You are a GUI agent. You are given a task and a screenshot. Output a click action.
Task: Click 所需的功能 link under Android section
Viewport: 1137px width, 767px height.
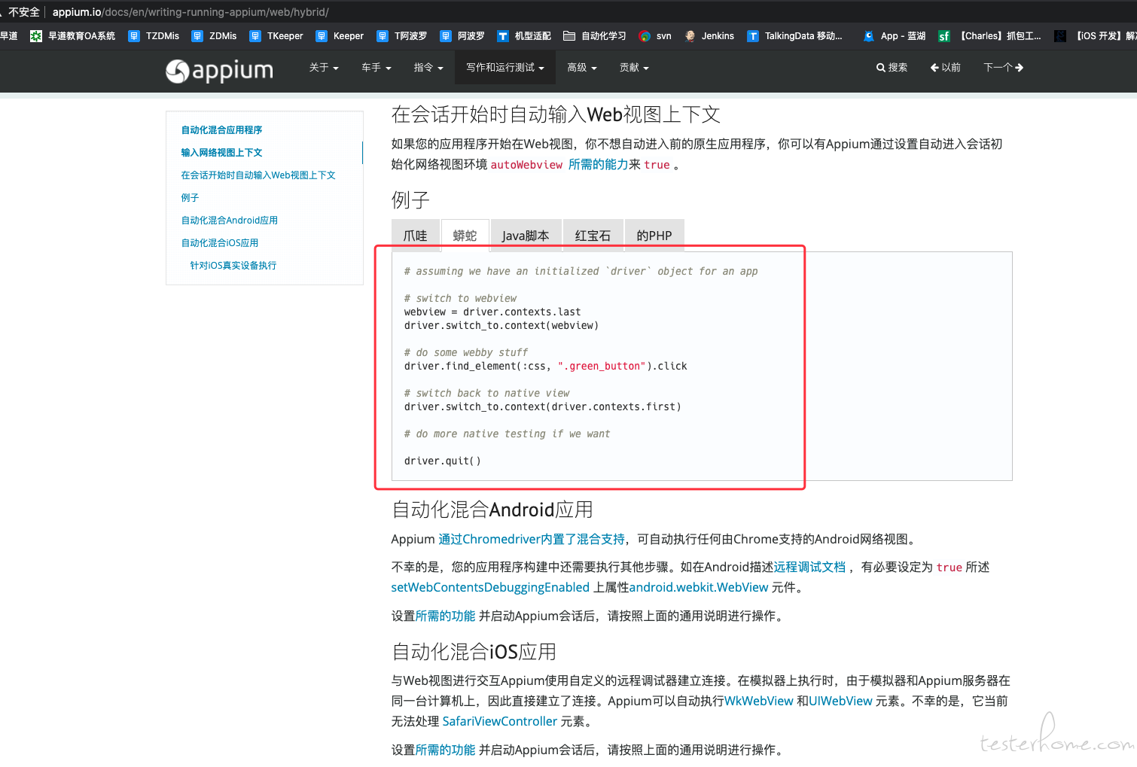point(445,616)
